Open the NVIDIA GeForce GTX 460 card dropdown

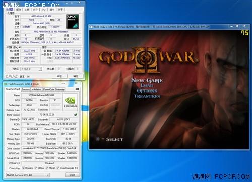[28, 175]
